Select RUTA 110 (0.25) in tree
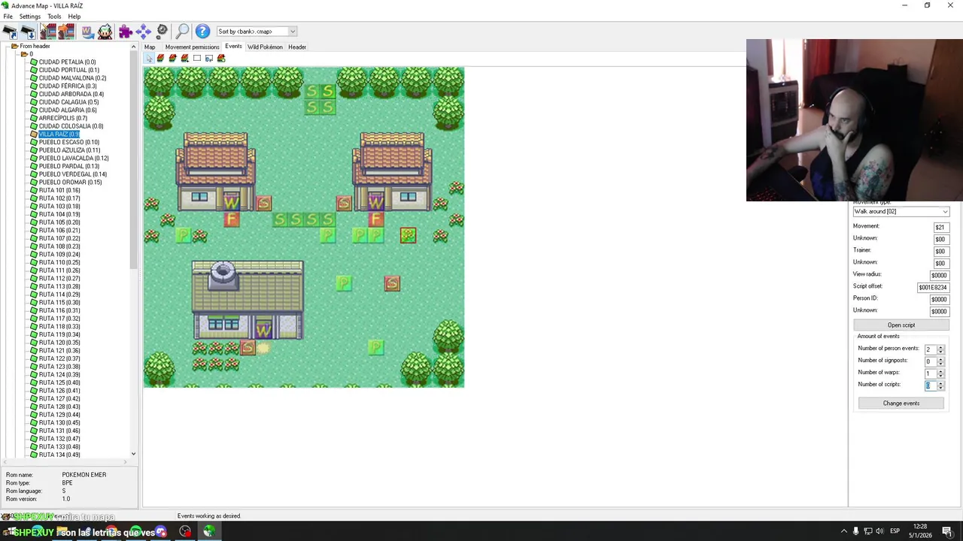 [x=59, y=262]
